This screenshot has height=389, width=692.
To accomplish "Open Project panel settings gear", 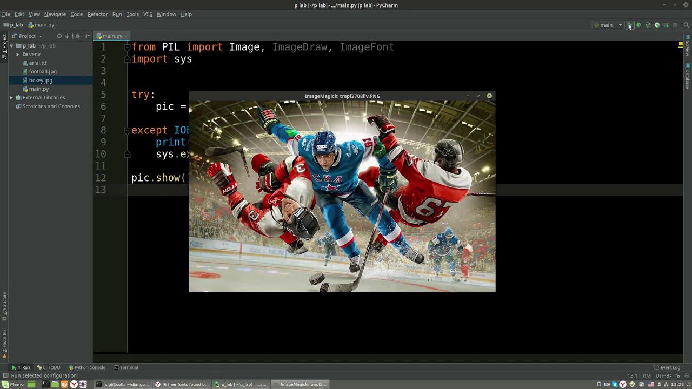I will pos(78,36).
